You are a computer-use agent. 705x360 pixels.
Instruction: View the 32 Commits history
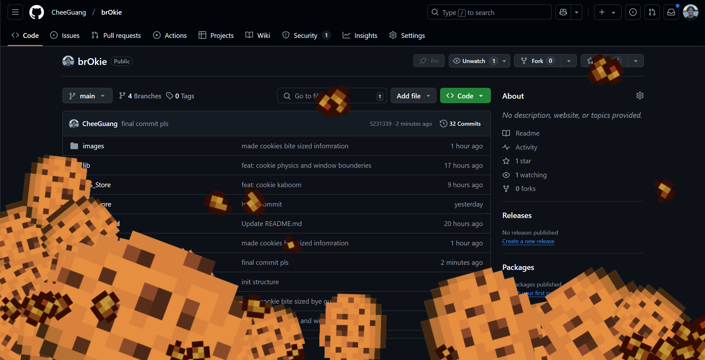[x=460, y=124]
